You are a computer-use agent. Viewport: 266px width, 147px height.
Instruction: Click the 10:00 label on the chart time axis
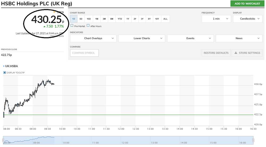(62, 129)
